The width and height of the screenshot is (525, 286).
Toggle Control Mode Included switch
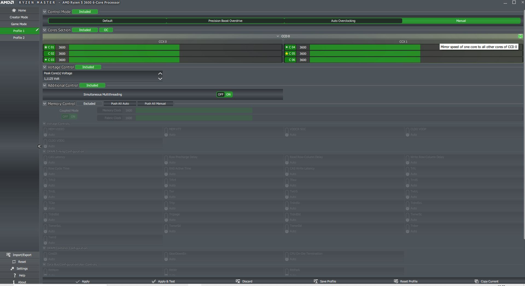click(85, 12)
